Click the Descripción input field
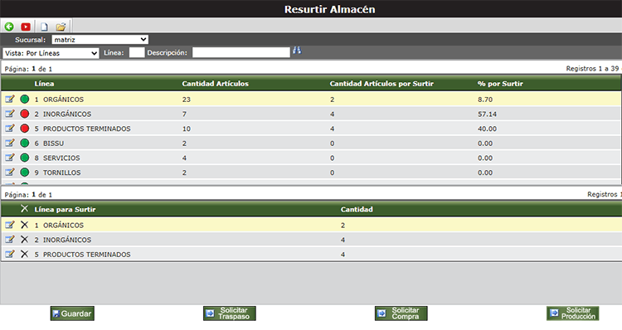 (x=241, y=53)
